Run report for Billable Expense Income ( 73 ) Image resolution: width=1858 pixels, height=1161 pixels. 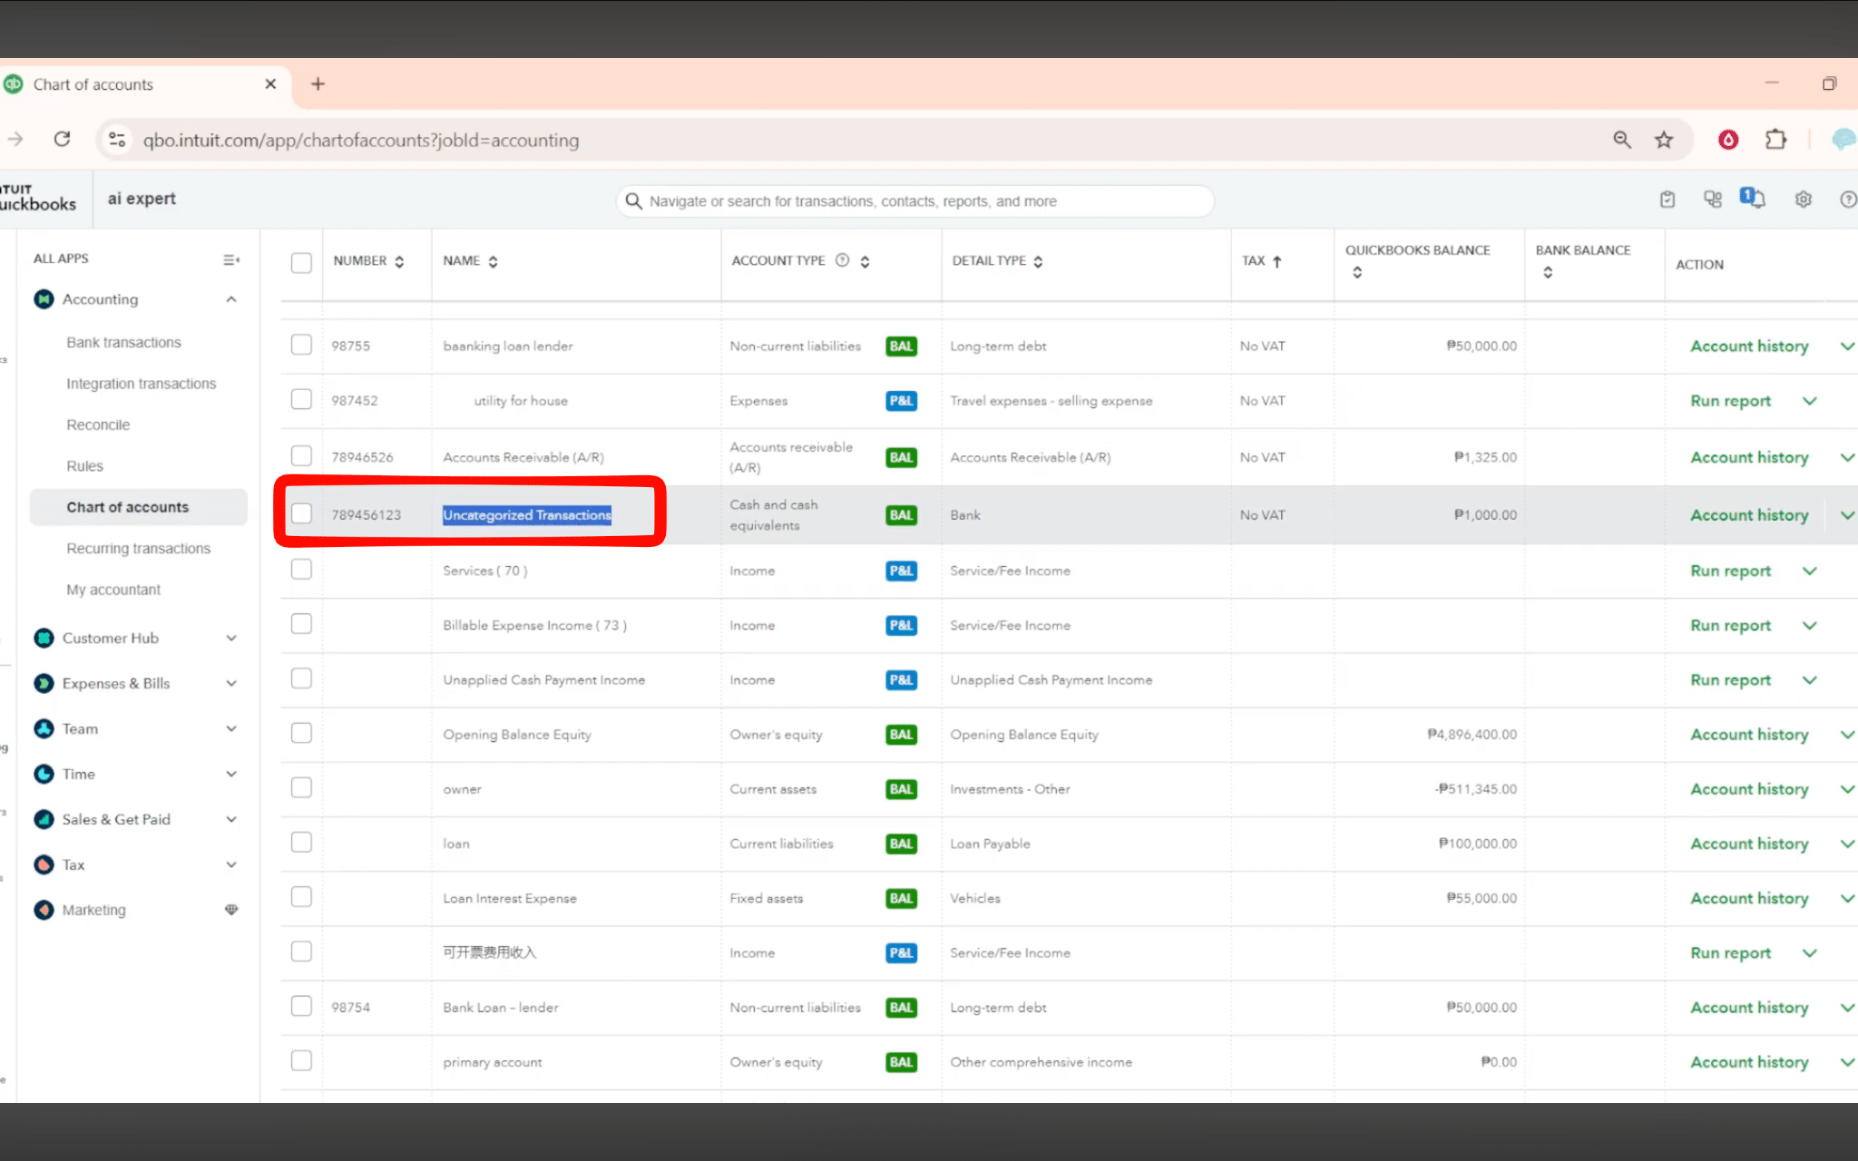click(x=1730, y=625)
